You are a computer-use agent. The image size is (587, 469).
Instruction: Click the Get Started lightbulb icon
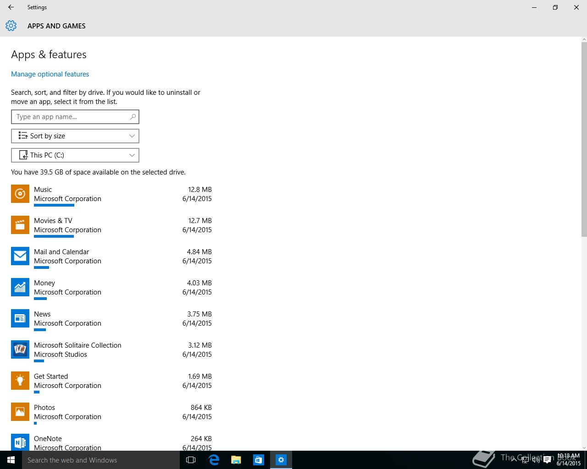click(x=20, y=381)
